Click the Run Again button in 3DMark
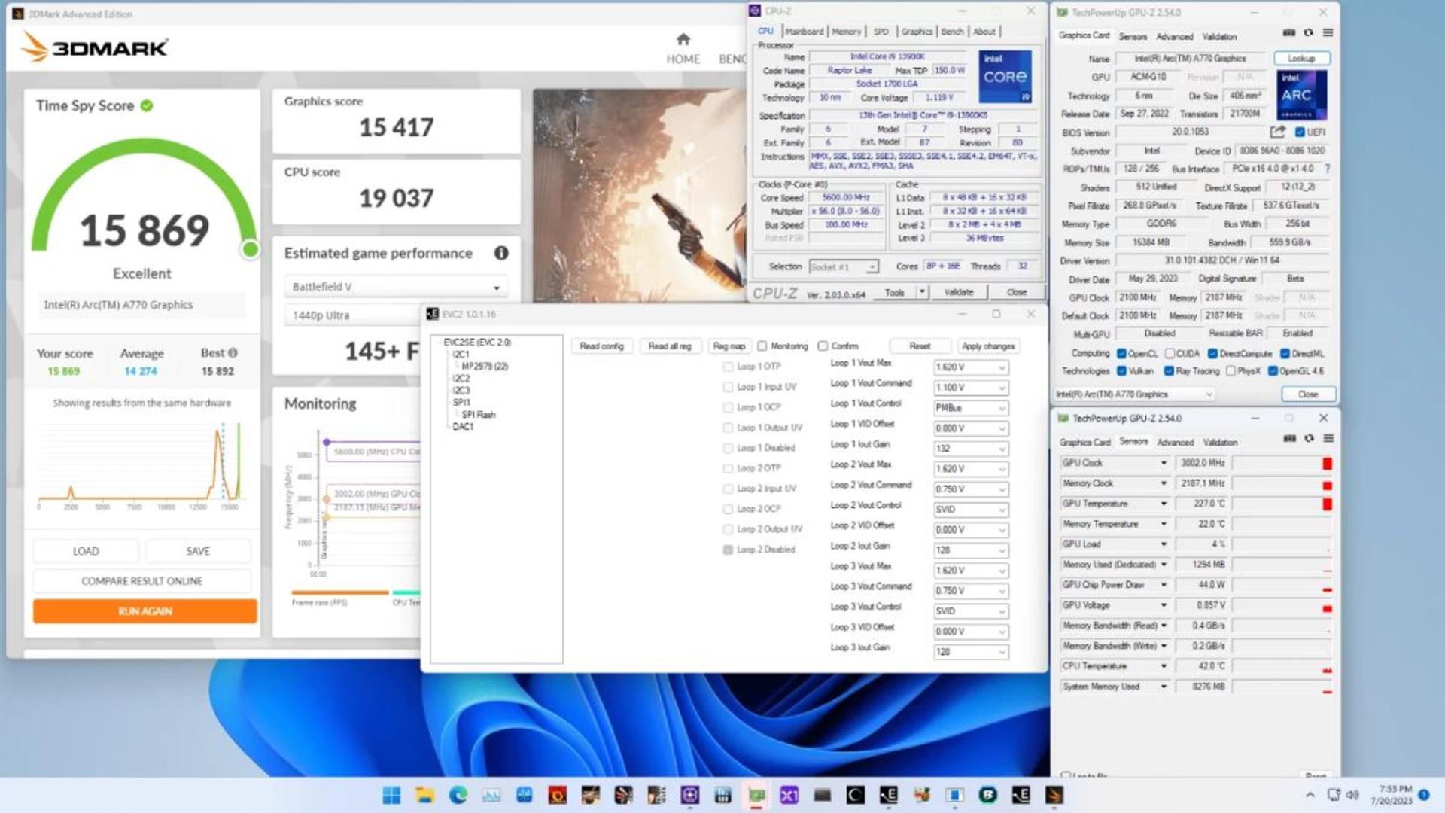This screenshot has width=1445, height=813. (x=143, y=611)
